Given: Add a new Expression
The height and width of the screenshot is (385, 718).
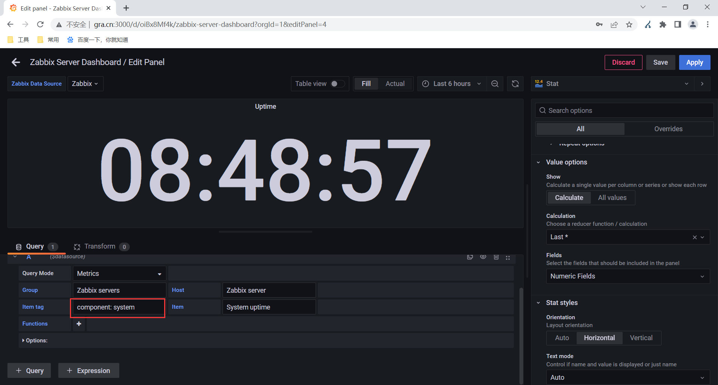Looking at the screenshot, I should coord(89,370).
